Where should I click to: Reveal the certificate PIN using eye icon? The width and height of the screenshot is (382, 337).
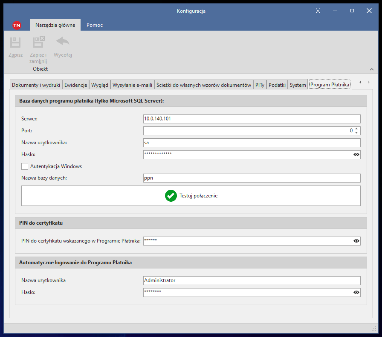(356, 241)
